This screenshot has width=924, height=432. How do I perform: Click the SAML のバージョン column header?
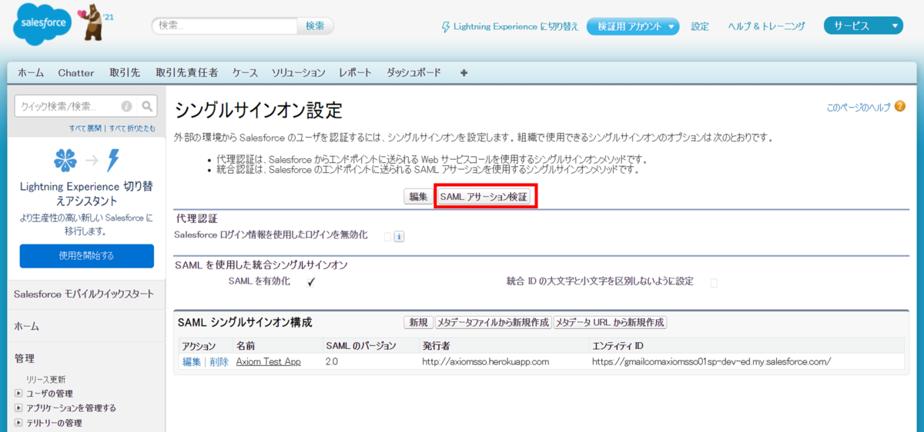[360, 346]
